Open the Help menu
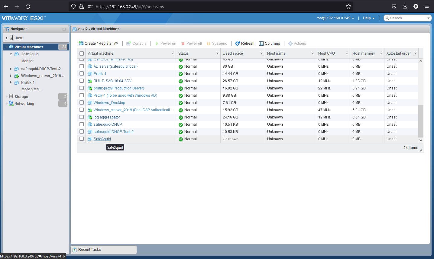 pos(369,18)
